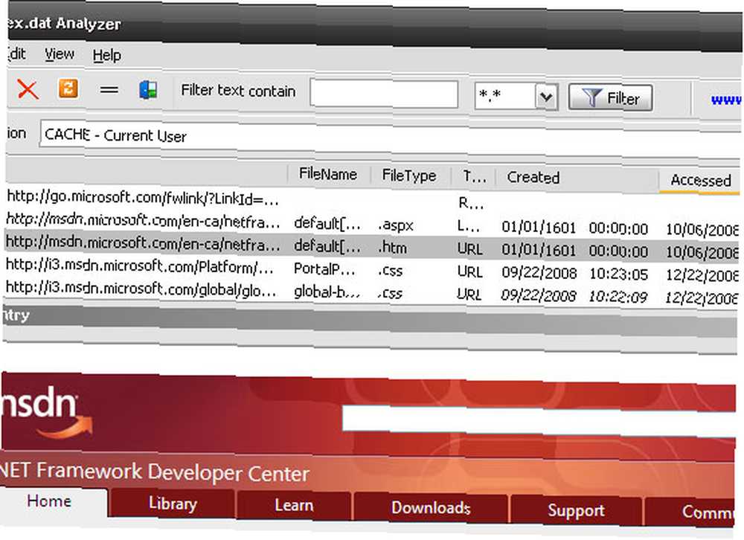Click the 10:23:05 created time cell
Screen dimensions: 744x540
click(619, 274)
